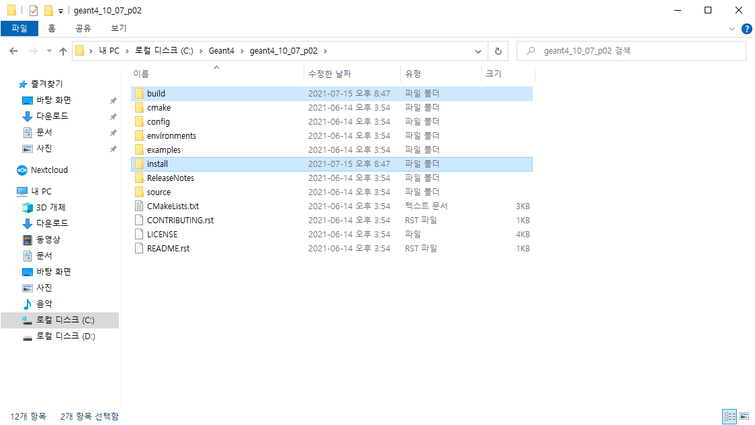
Task: Sort by the 수정한 날짜 column header
Action: [x=330, y=74]
